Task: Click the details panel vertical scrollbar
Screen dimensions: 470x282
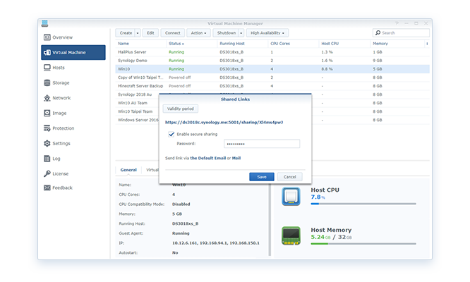Action: [270, 220]
